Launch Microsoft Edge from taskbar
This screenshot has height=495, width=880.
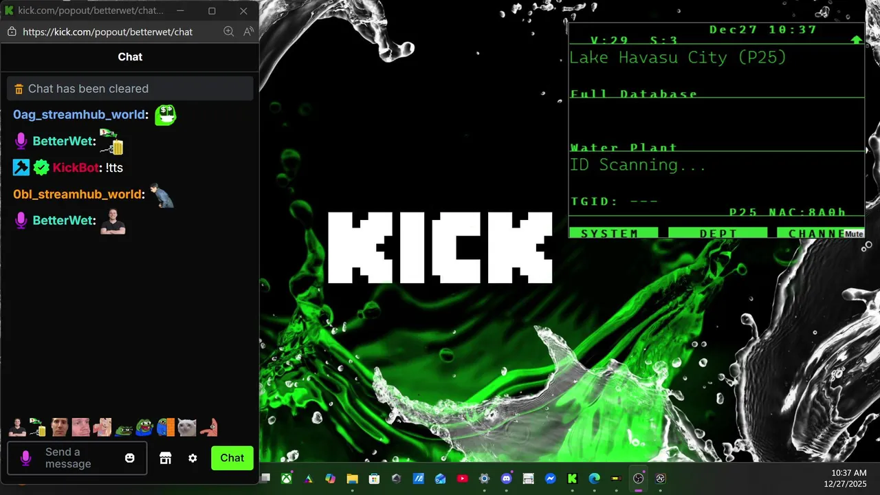[x=594, y=478]
